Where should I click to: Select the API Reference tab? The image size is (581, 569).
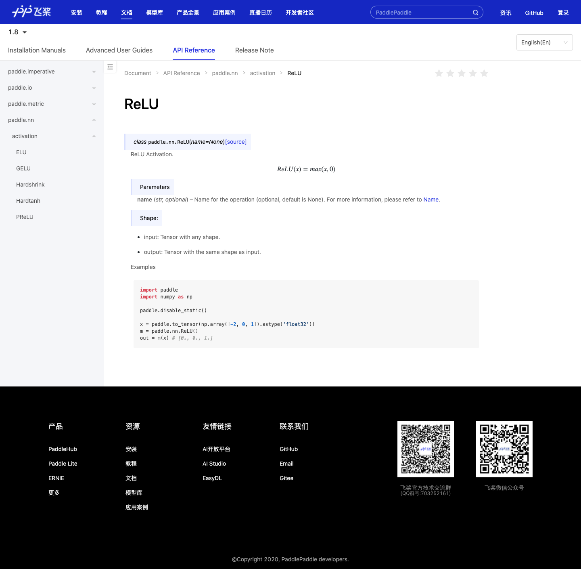coord(194,50)
